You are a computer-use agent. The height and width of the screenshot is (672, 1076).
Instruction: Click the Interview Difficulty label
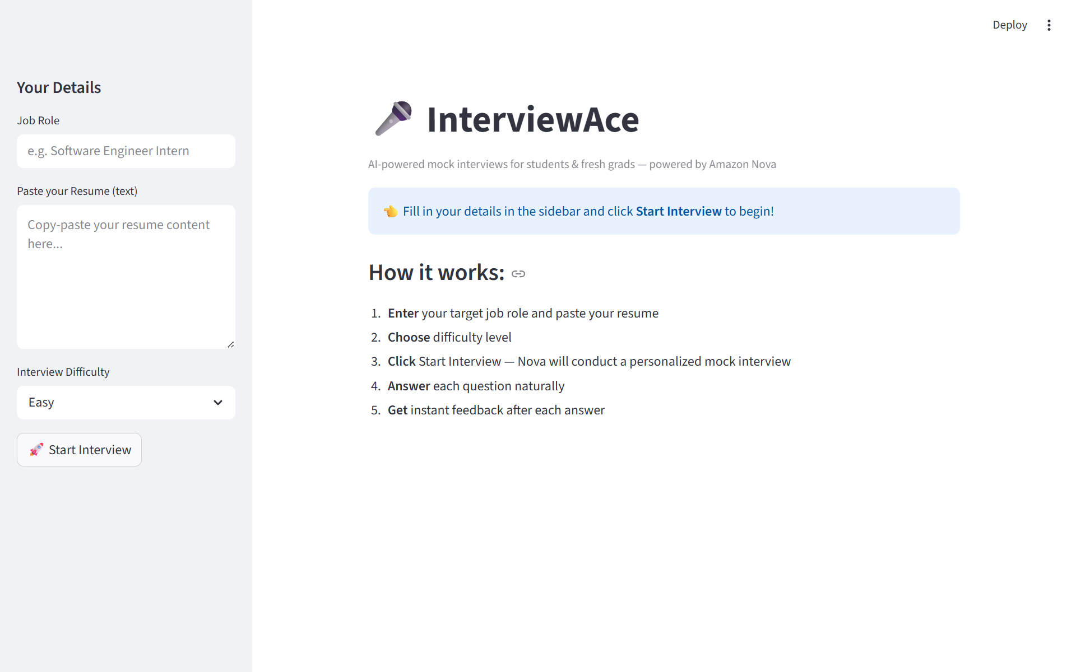coord(63,372)
